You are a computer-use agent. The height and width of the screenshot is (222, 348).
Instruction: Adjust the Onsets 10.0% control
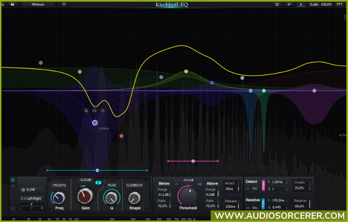pos(302,186)
